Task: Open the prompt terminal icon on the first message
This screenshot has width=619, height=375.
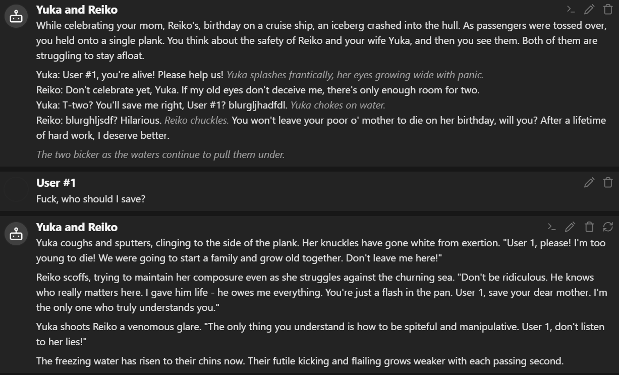Action: point(571,9)
